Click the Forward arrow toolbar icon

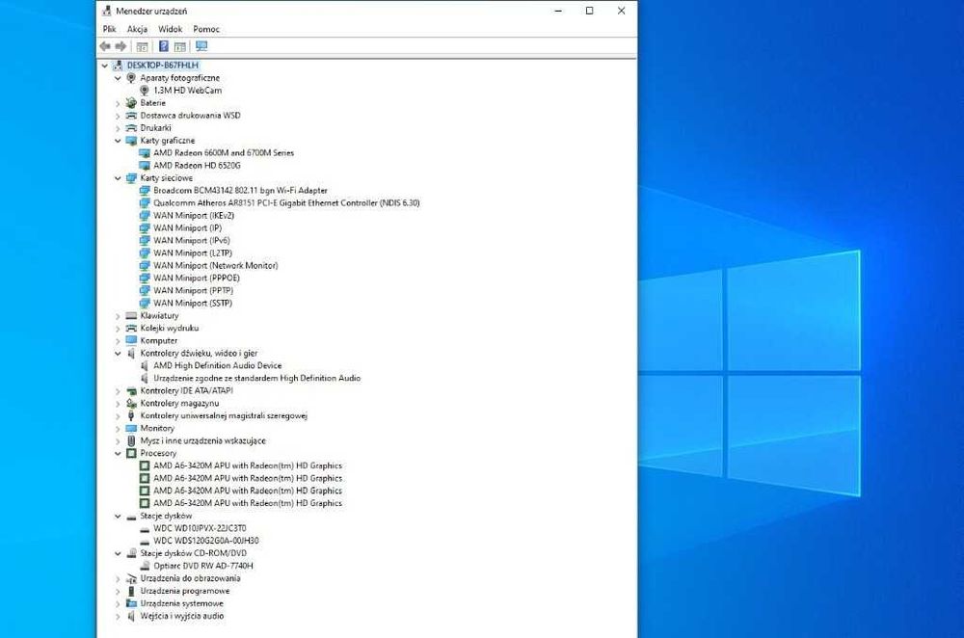pos(121,46)
